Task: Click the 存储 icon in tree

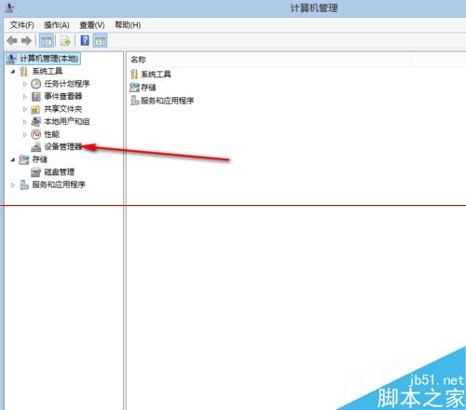Action: pyautogui.click(x=24, y=159)
